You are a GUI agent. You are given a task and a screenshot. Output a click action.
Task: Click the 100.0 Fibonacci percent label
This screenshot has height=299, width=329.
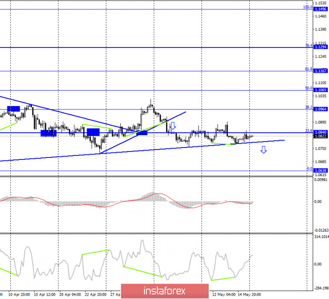307,7
